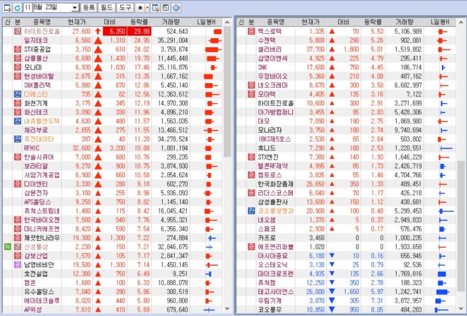The image size is (467, 316).
Task: Click the 37,700 price of 셀리버리
Action: (316, 50)
